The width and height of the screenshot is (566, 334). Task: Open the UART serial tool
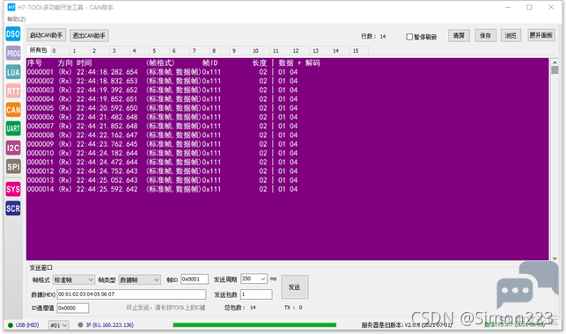pyautogui.click(x=13, y=128)
